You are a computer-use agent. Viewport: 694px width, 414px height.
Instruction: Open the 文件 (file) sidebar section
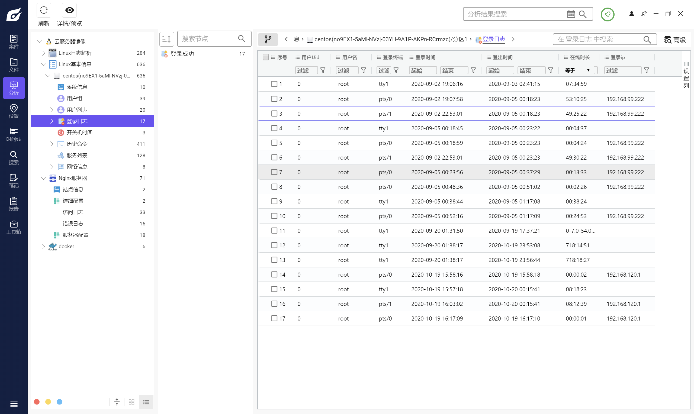[x=14, y=65]
